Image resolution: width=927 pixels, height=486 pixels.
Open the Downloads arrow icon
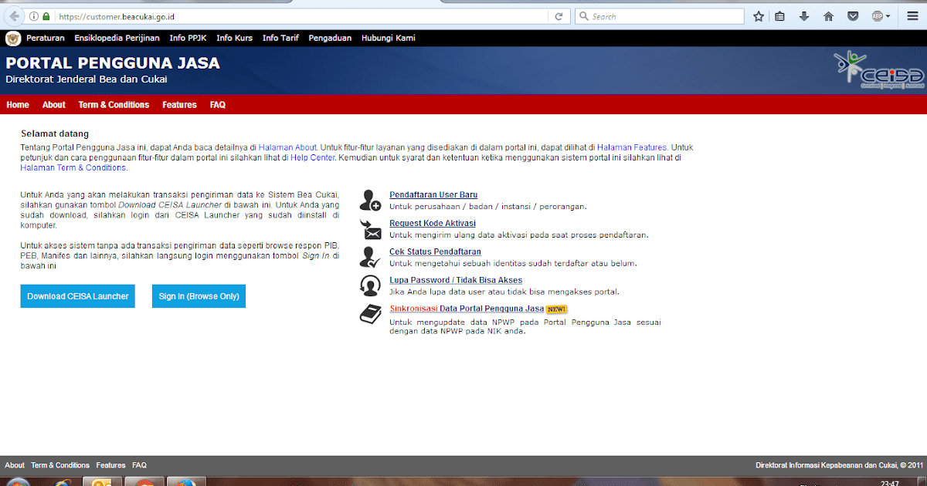point(804,16)
